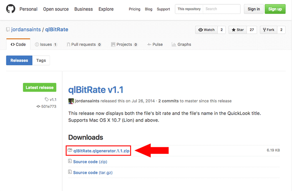Screen dimensions: 292x191
Task: Watch the repository
Action: [206, 30]
